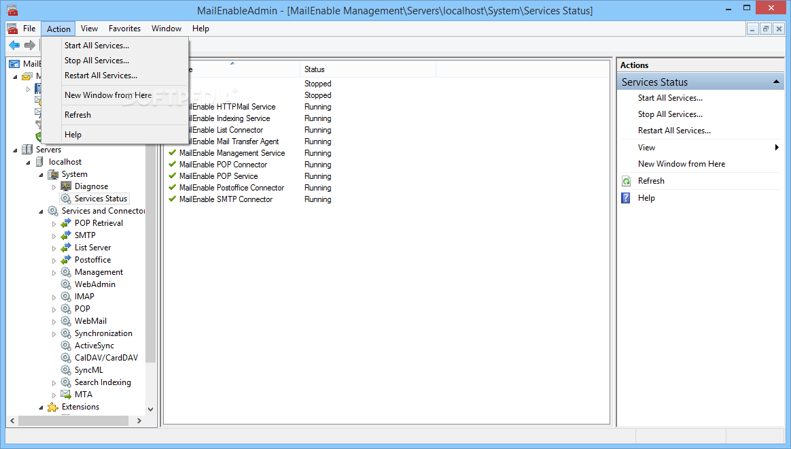Image resolution: width=791 pixels, height=449 pixels.
Task: Select the CalDAV/CardDAV tree item
Action: tap(107, 358)
